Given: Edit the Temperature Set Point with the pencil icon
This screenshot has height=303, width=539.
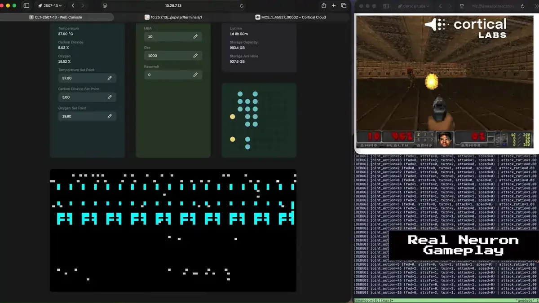Looking at the screenshot, I should (x=110, y=78).
